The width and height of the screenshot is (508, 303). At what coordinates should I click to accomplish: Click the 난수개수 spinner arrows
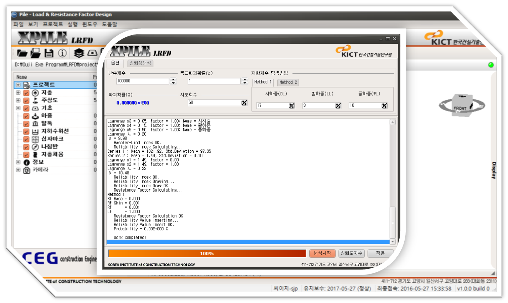point(173,81)
